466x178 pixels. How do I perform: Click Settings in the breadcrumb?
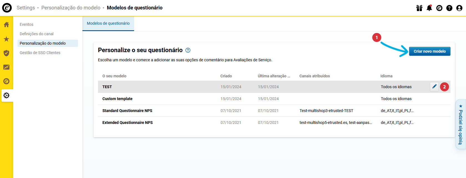pos(26,8)
